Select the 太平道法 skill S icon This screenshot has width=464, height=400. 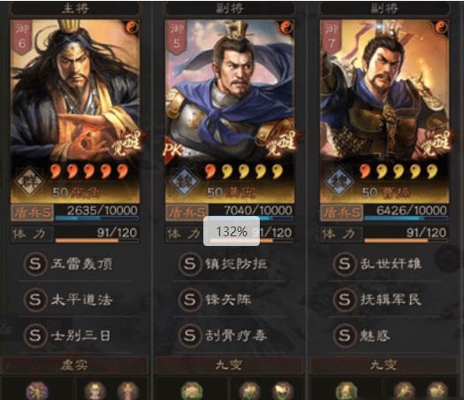(x=35, y=299)
